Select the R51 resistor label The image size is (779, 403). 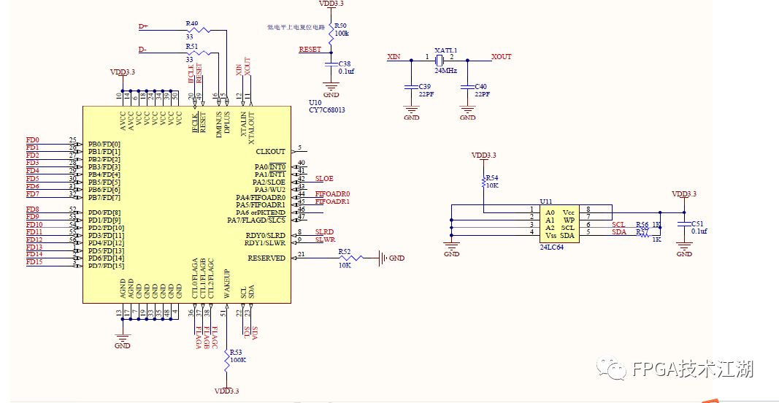192,46
